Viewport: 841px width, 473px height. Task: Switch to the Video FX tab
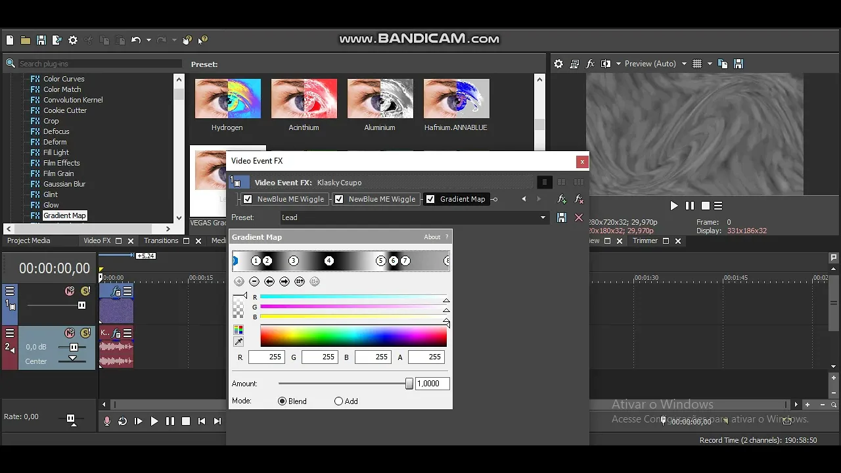[x=97, y=240]
